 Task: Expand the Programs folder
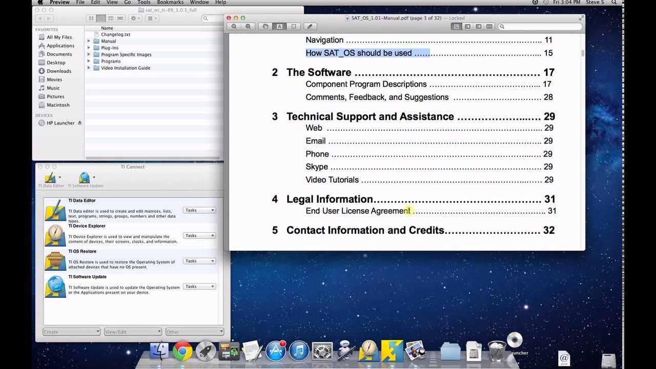pyautogui.click(x=89, y=61)
